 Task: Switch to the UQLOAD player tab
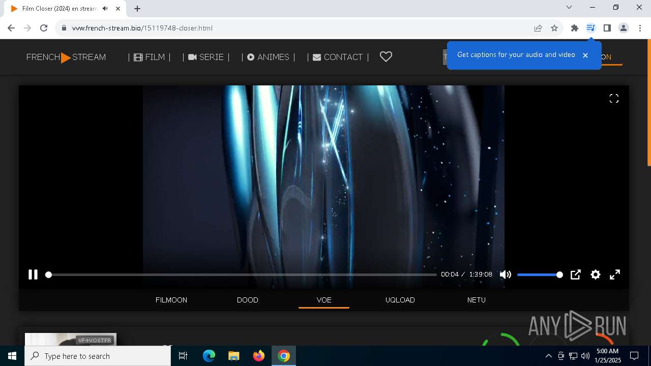click(400, 300)
